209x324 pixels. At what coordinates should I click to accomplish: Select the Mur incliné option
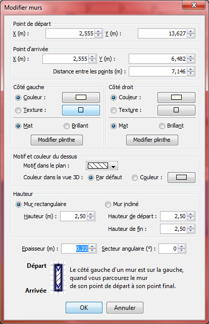(108, 205)
